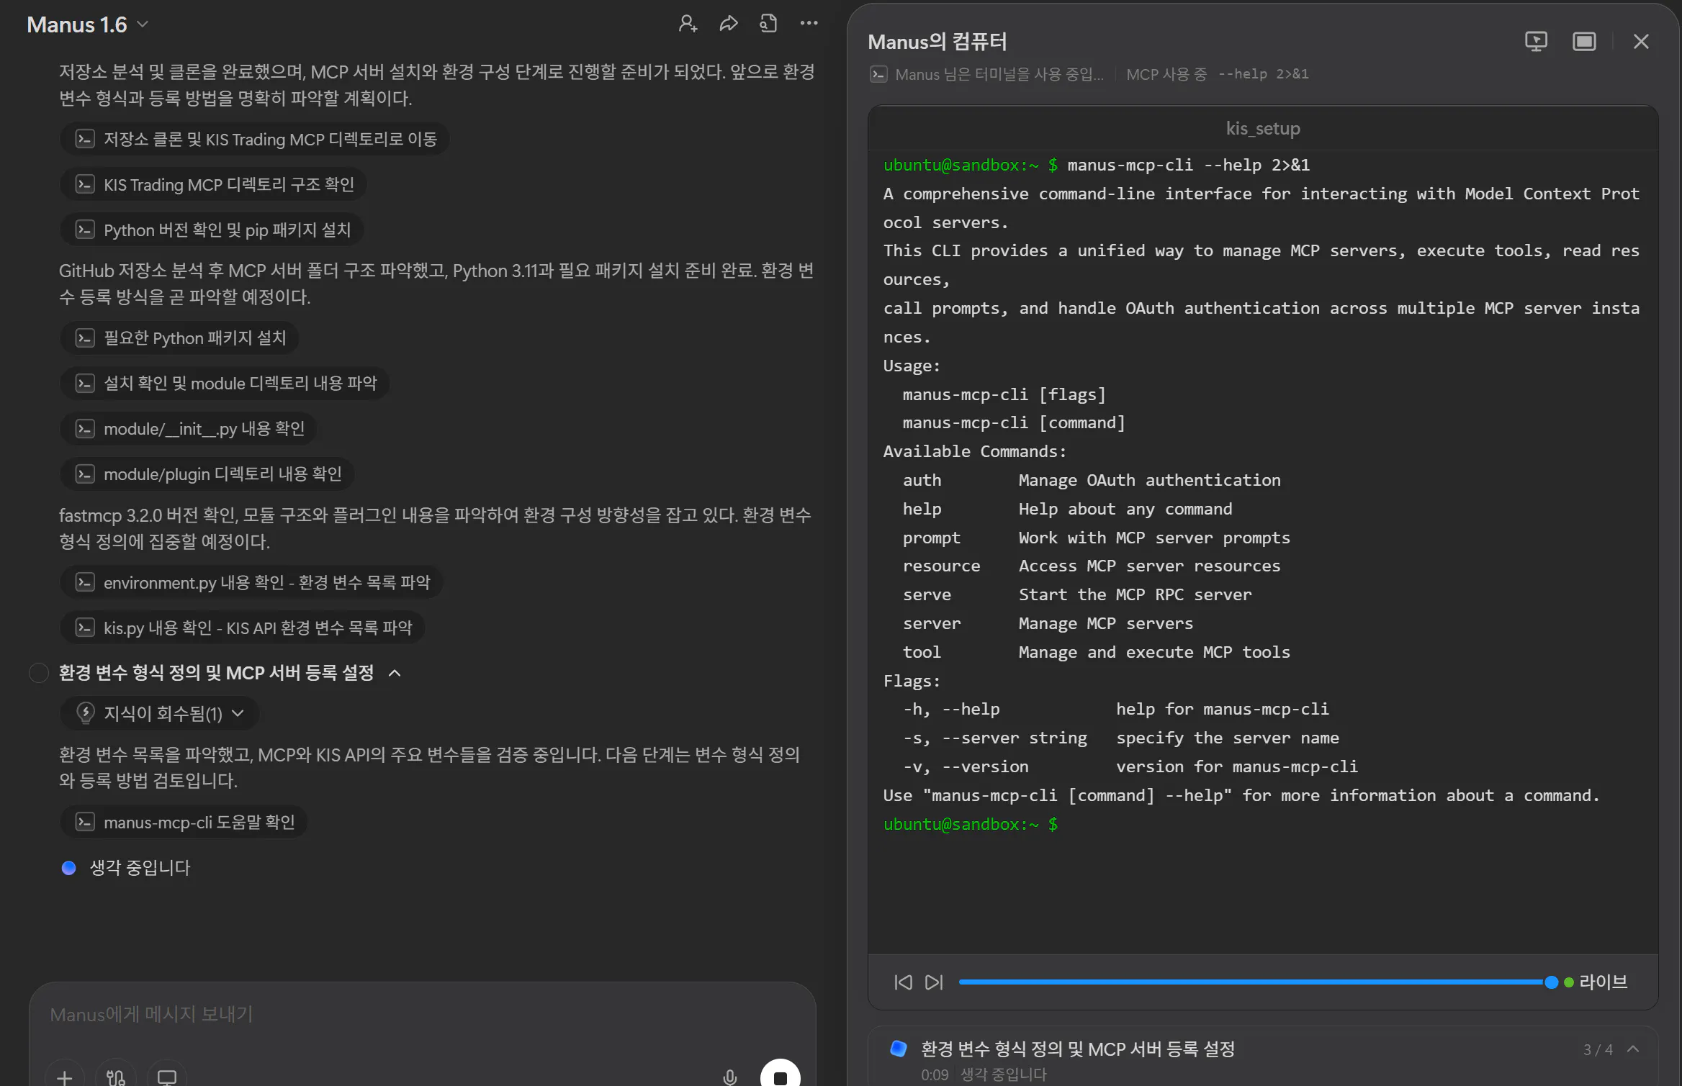
Task: Open the three-dot more options menu
Action: point(809,23)
